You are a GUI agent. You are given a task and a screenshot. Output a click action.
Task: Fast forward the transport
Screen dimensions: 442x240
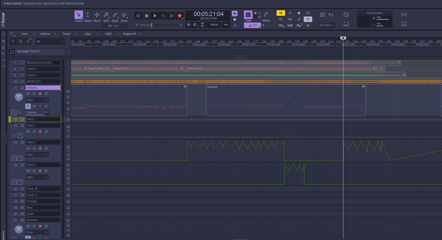(172, 16)
